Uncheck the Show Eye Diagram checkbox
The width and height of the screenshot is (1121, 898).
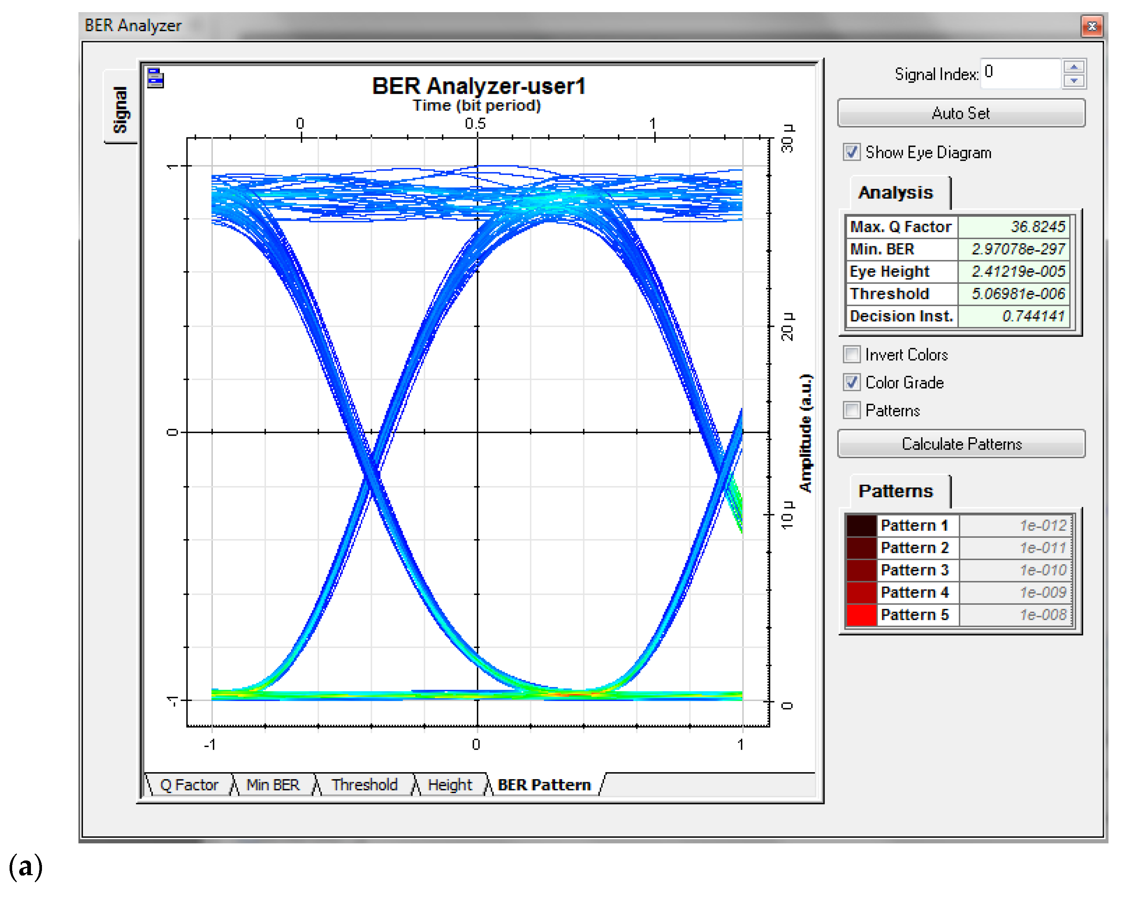[x=852, y=152]
